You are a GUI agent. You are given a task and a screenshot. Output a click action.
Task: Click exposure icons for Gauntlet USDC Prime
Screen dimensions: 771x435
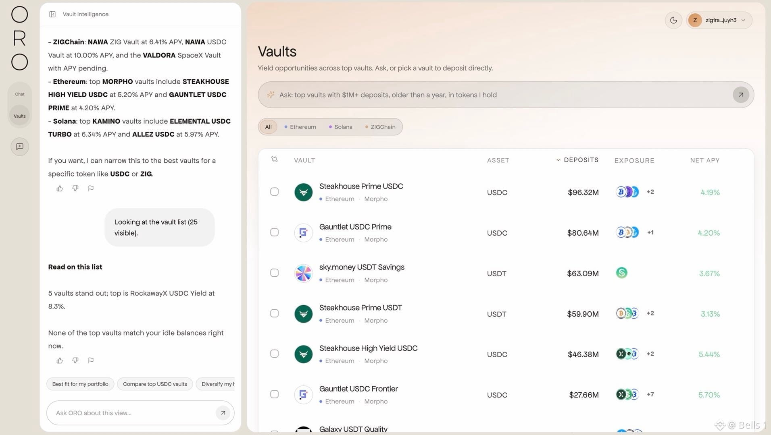[627, 232]
